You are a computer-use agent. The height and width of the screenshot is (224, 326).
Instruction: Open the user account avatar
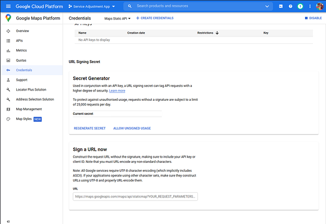(x=319, y=7)
